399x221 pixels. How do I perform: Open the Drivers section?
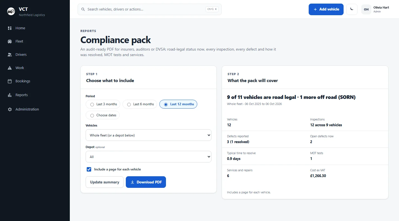(x=21, y=55)
